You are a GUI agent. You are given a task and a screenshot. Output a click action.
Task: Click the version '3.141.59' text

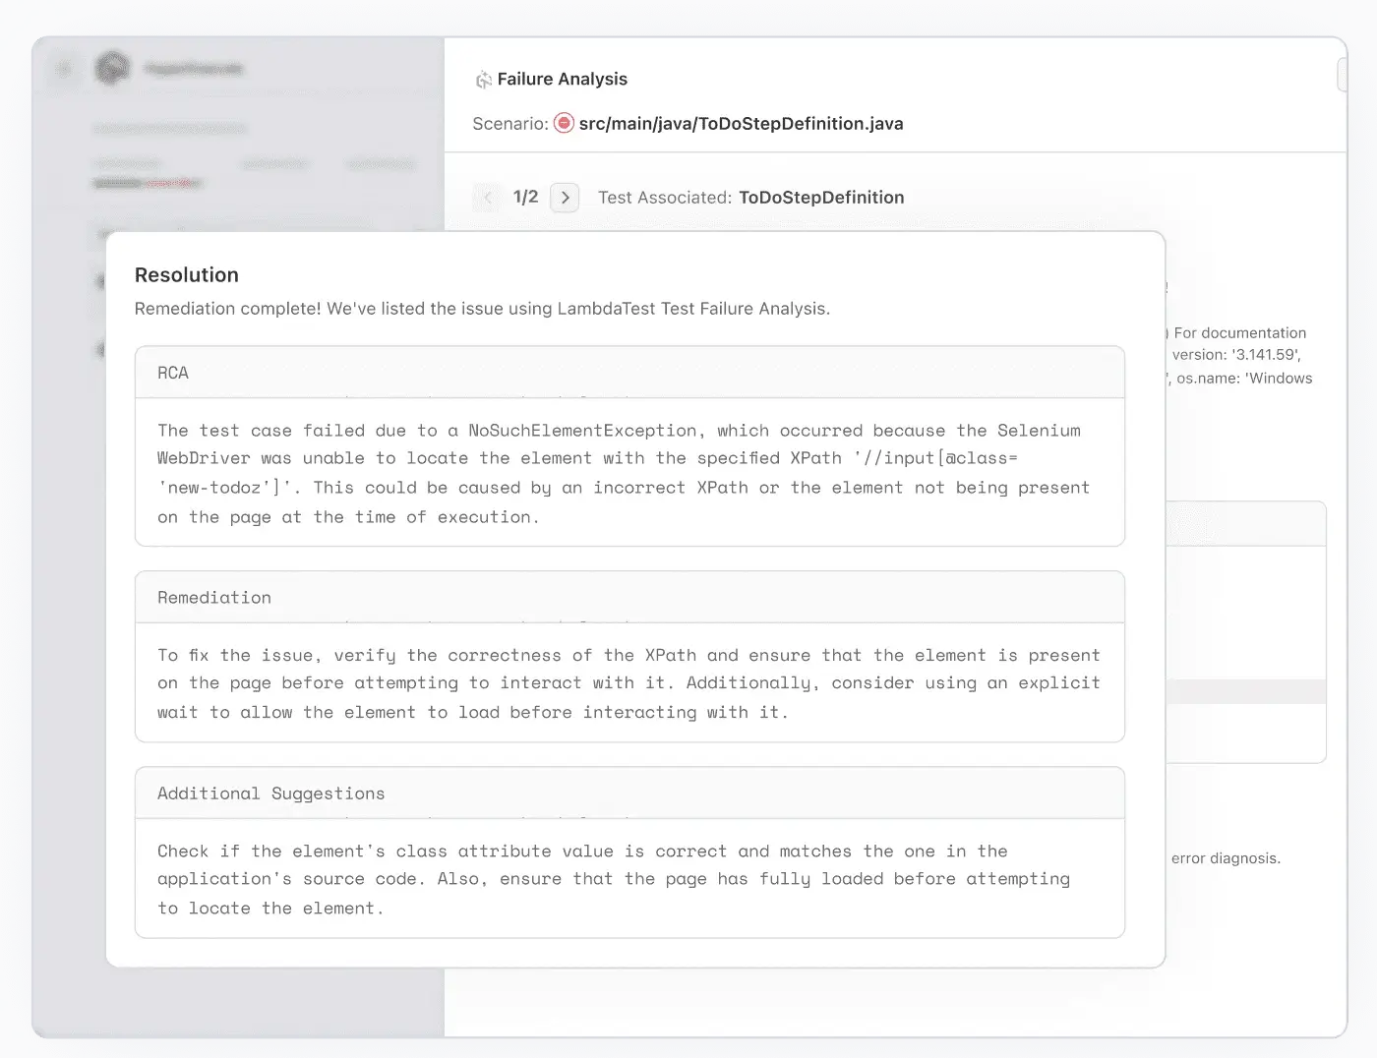1236,355
